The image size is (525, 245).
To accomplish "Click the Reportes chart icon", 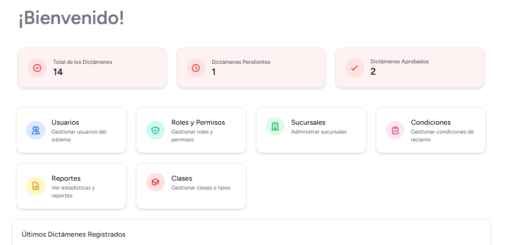I will point(35,186).
